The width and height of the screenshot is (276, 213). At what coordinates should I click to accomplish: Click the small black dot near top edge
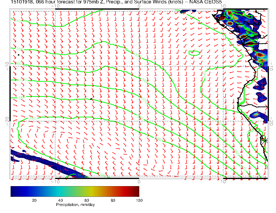(x=186, y=19)
